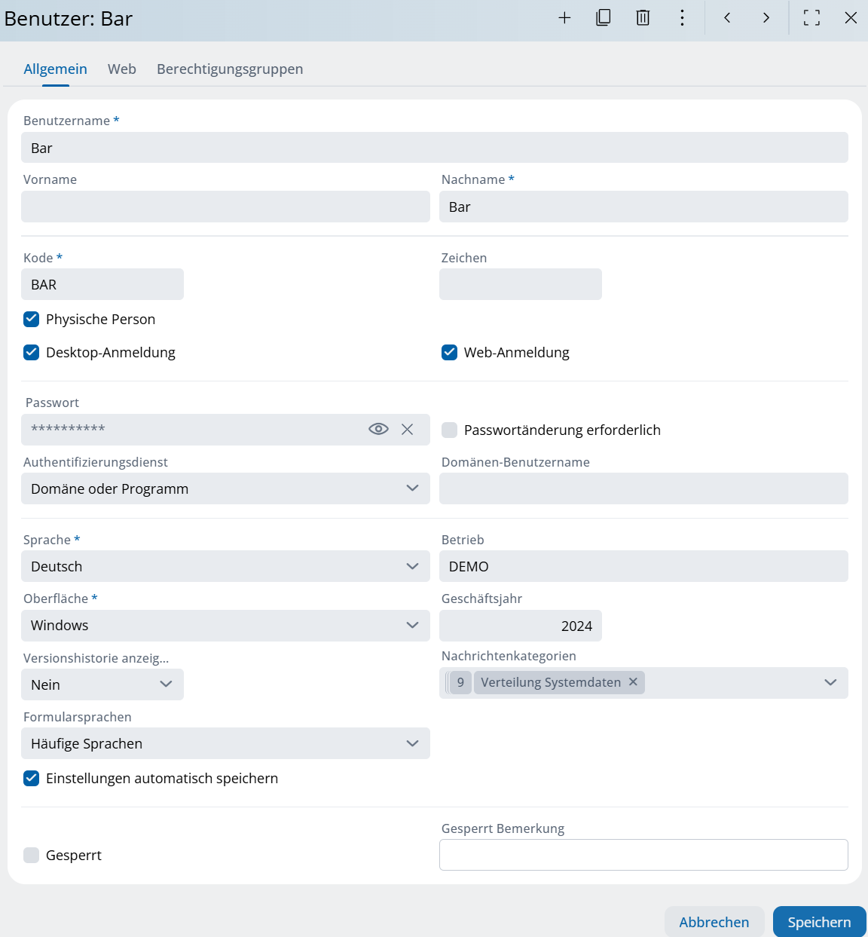Image resolution: width=868 pixels, height=937 pixels.
Task: Uncheck the Physische Person checkbox
Action: coord(32,319)
